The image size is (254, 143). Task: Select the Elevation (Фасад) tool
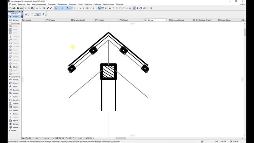point(14,114)
